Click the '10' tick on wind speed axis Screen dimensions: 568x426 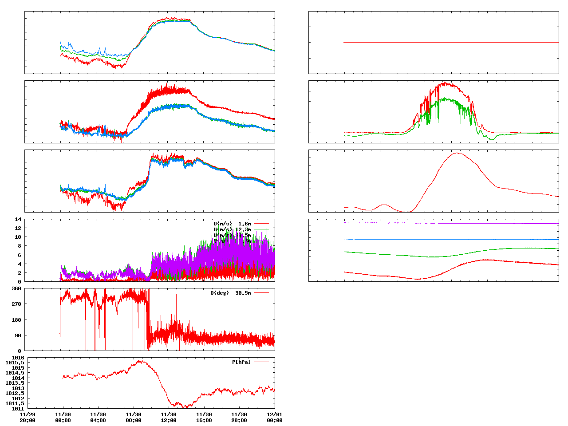[18, 237]
